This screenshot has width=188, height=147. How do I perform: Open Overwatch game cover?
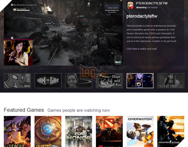pyautogui.click(x=140, y=131)
